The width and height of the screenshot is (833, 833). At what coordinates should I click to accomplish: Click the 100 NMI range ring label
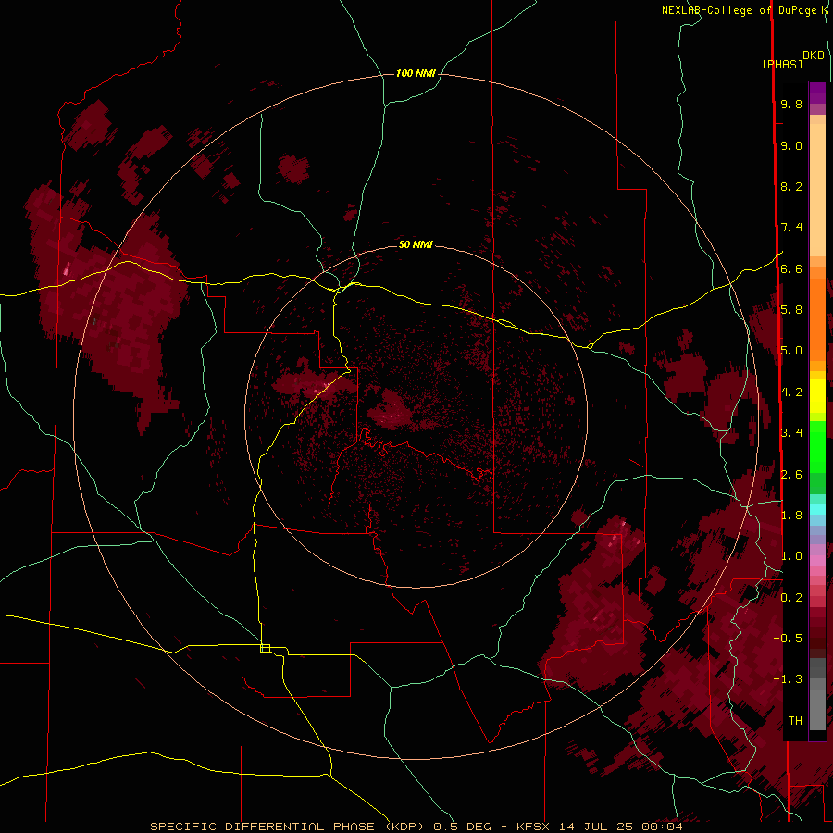[416, 73]
